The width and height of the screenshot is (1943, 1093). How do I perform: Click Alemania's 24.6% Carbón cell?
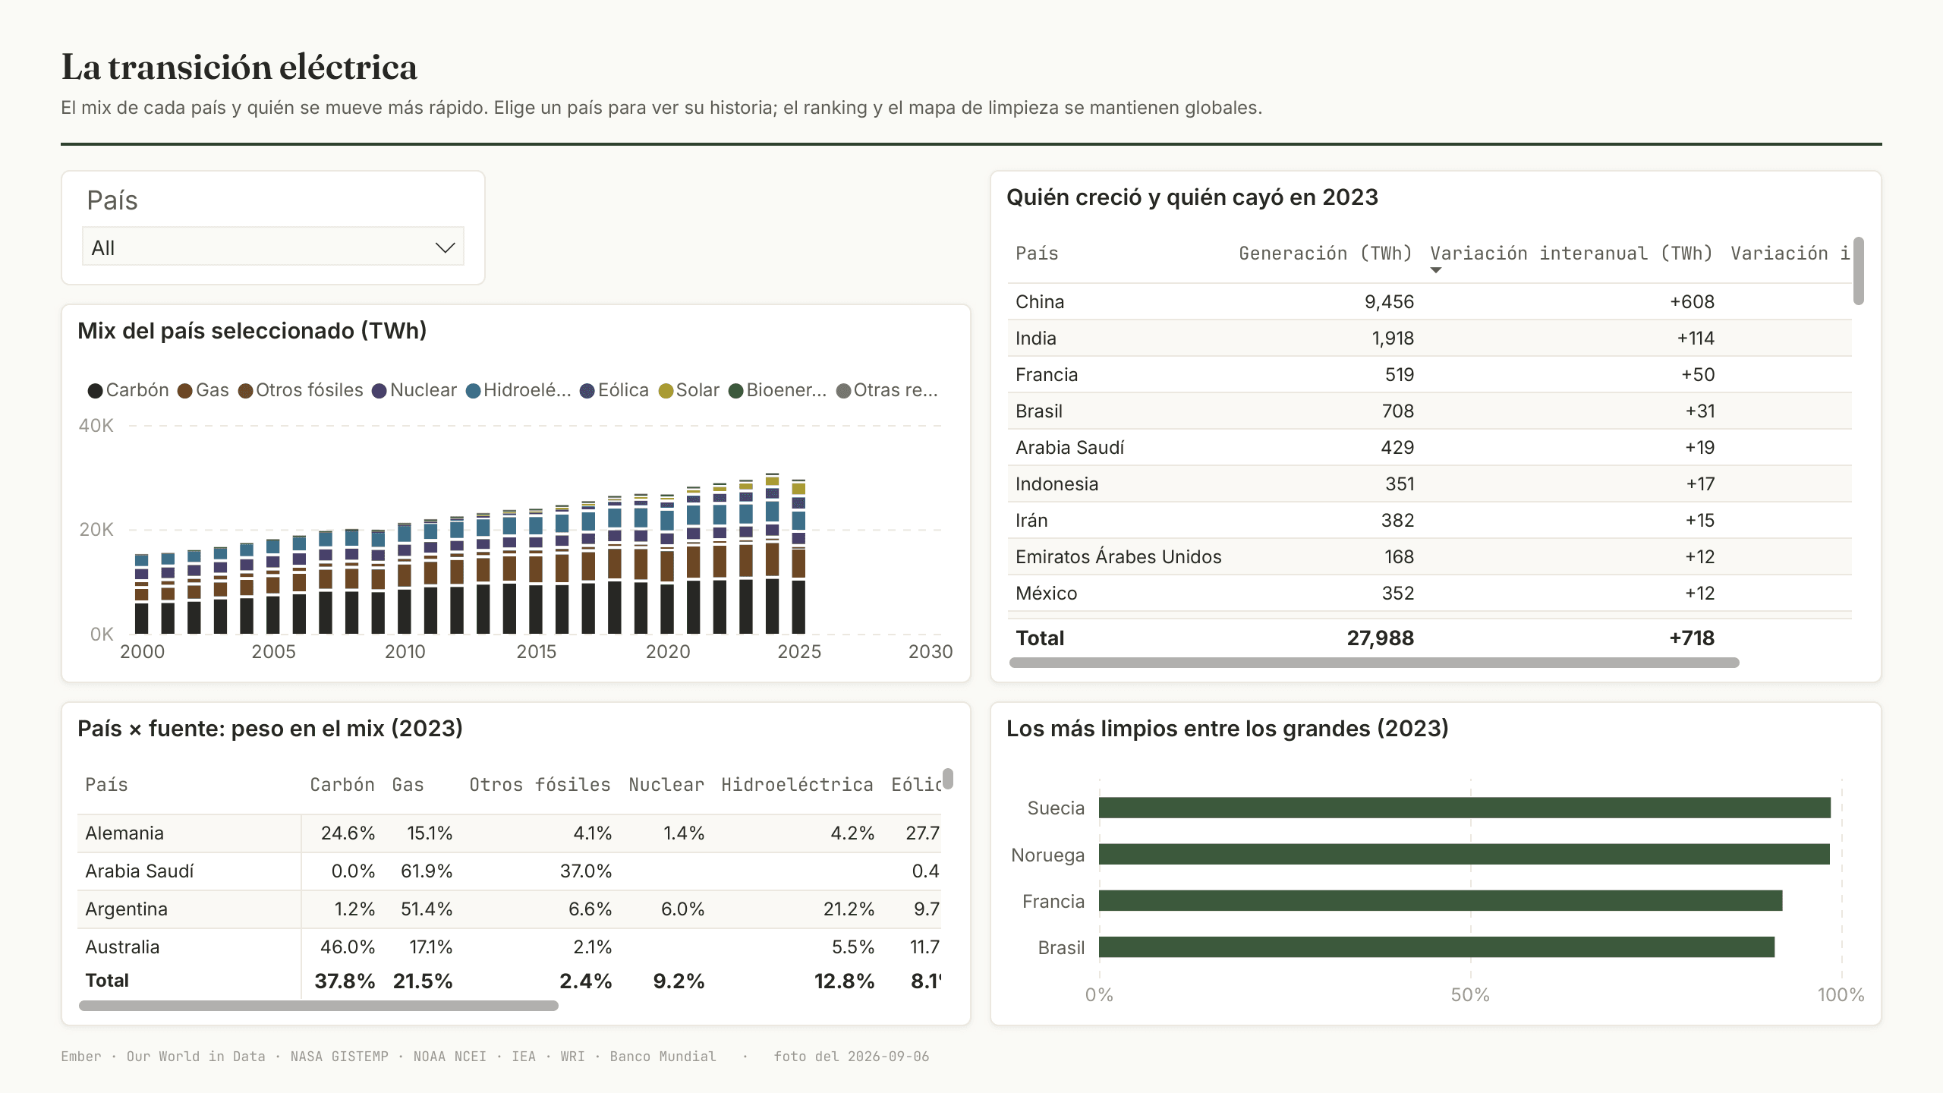pos(348,833)
